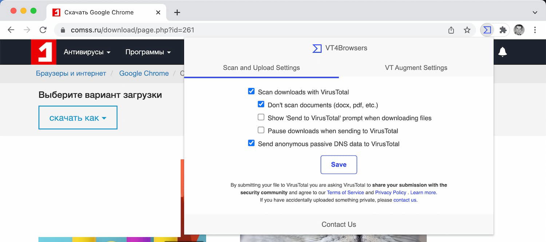This screenshot has height=242, width=546.
Task: Enable Show 'Send to VirusTotal' prompt checkbox
Action: [x=261, y=117]
